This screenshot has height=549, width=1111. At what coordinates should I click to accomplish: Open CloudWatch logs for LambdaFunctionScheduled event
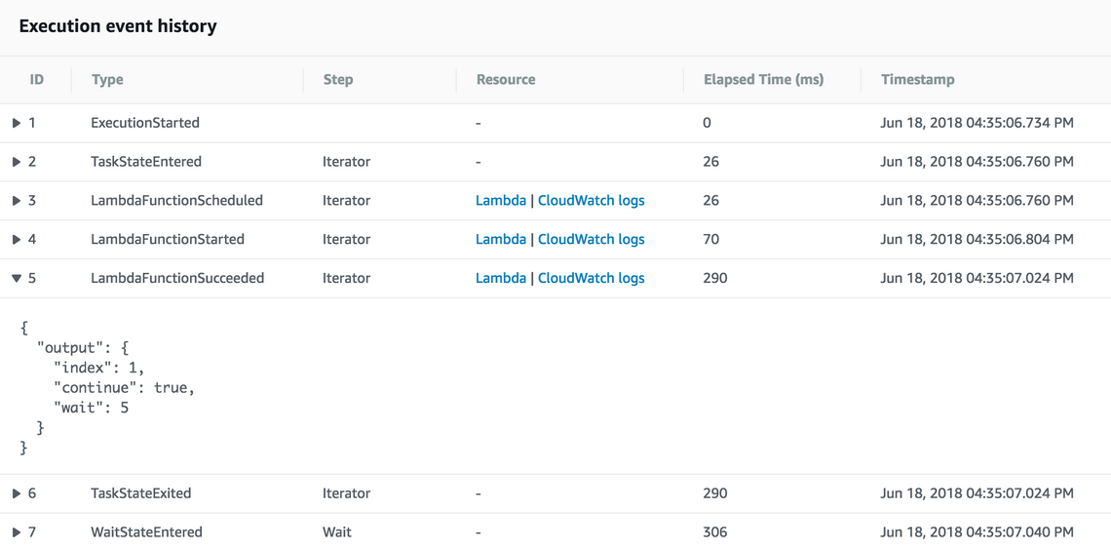pyautogui.click(x=591, y=201)
